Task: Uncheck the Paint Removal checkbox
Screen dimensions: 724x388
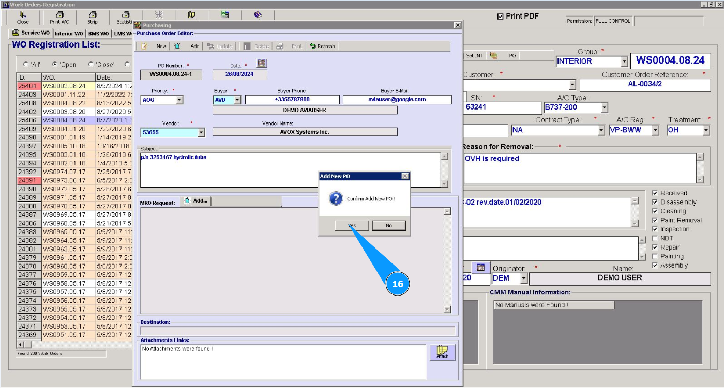Action: pyautogui.click(x=655, y=220)
